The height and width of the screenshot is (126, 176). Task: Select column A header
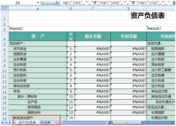pyautogui.click(x=38, y=9)
